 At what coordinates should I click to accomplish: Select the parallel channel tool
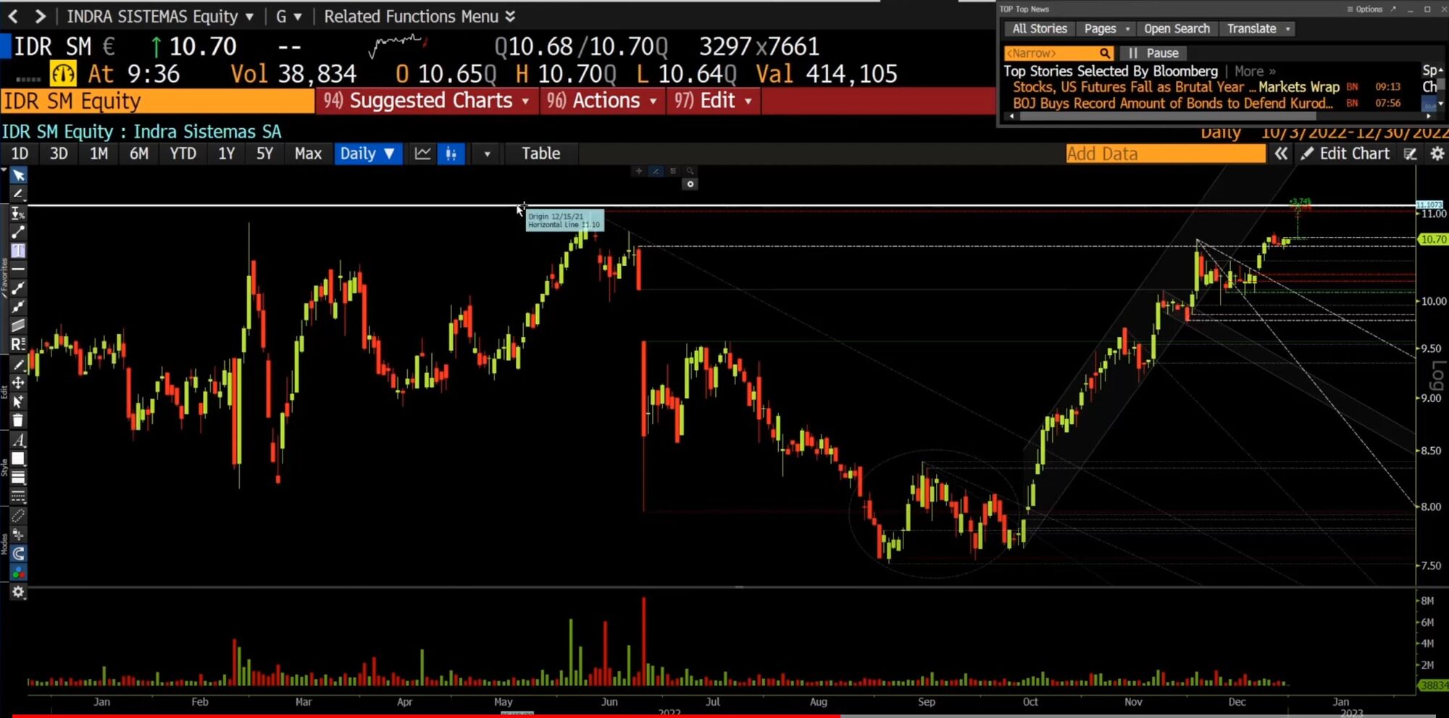(18, 325)
